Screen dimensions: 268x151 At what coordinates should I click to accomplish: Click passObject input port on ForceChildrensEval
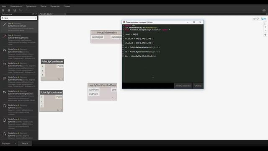click(97, 37)
